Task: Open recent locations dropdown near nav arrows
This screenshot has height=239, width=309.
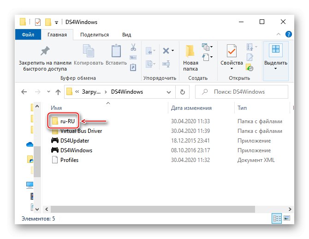Action: (48, 92)
